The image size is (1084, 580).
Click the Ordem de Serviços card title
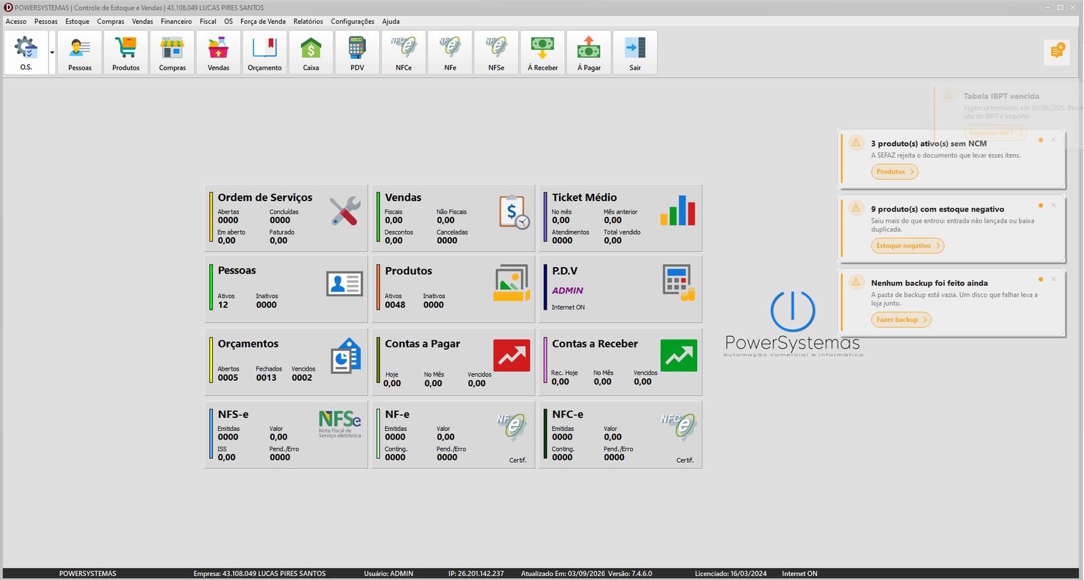(x=265, y=197)
